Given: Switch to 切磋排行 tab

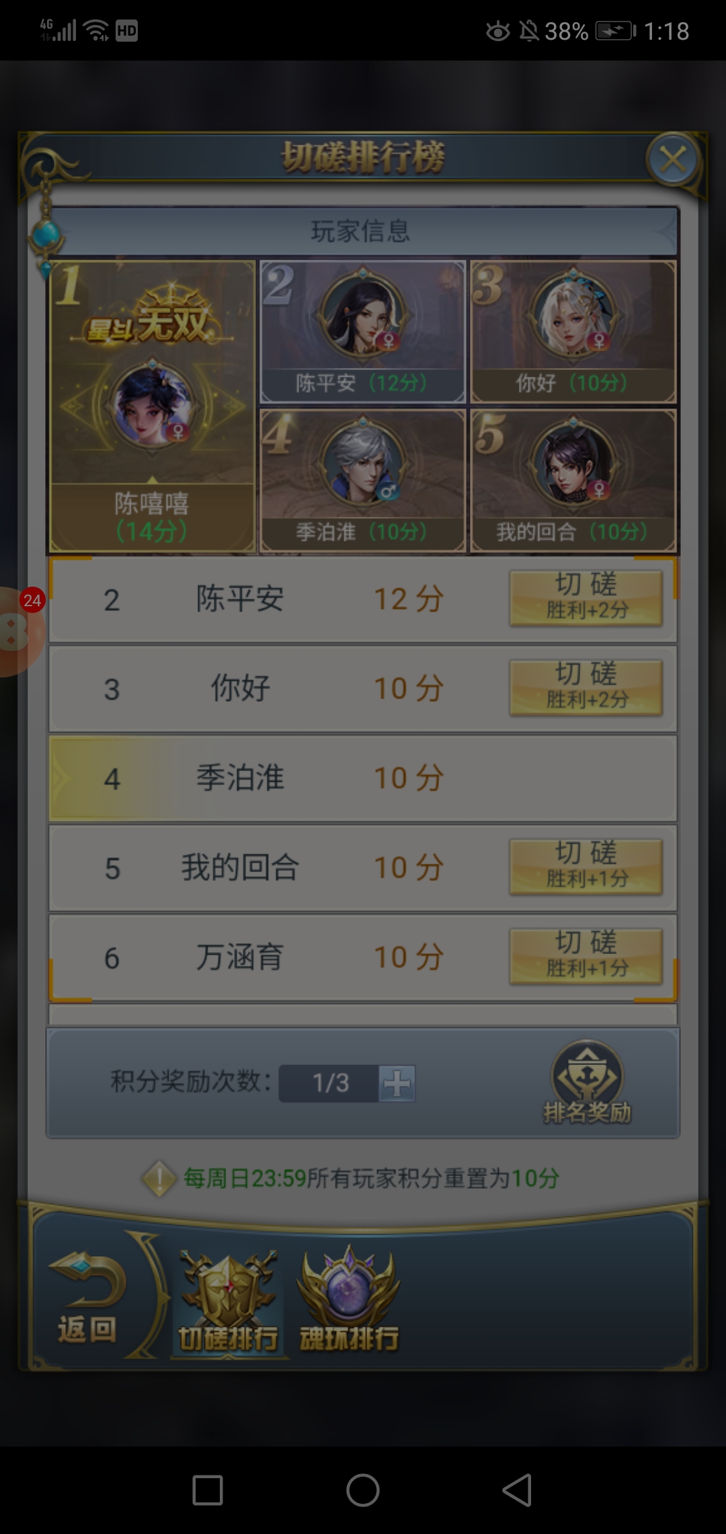Looking at the screenshot, I should (228, 1302).
